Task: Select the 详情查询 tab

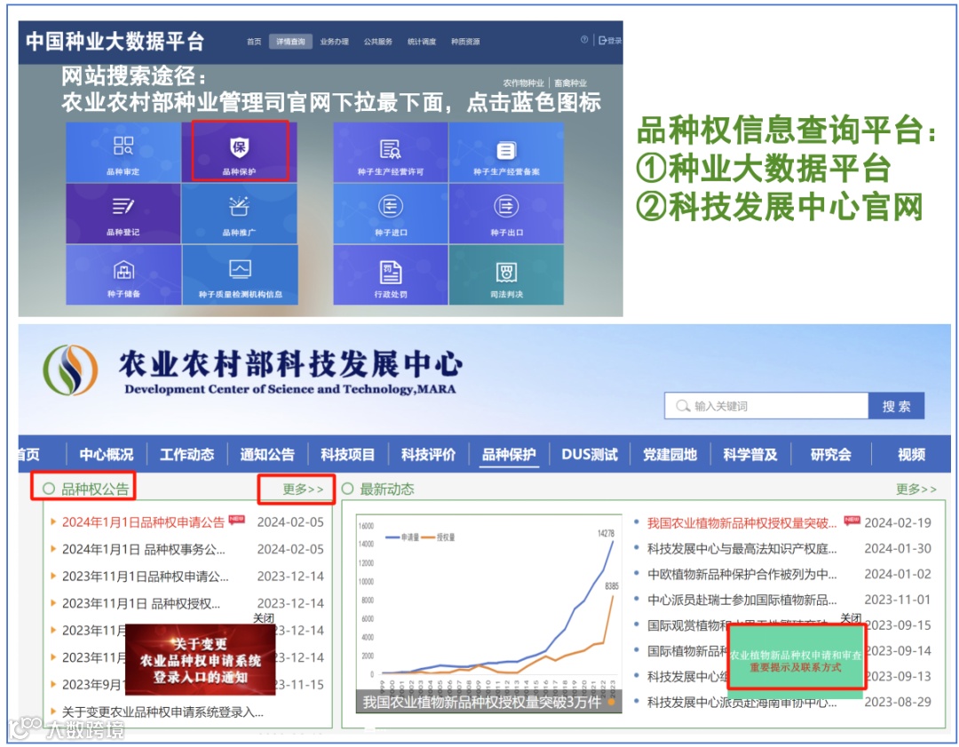Action: pos(290,42)
